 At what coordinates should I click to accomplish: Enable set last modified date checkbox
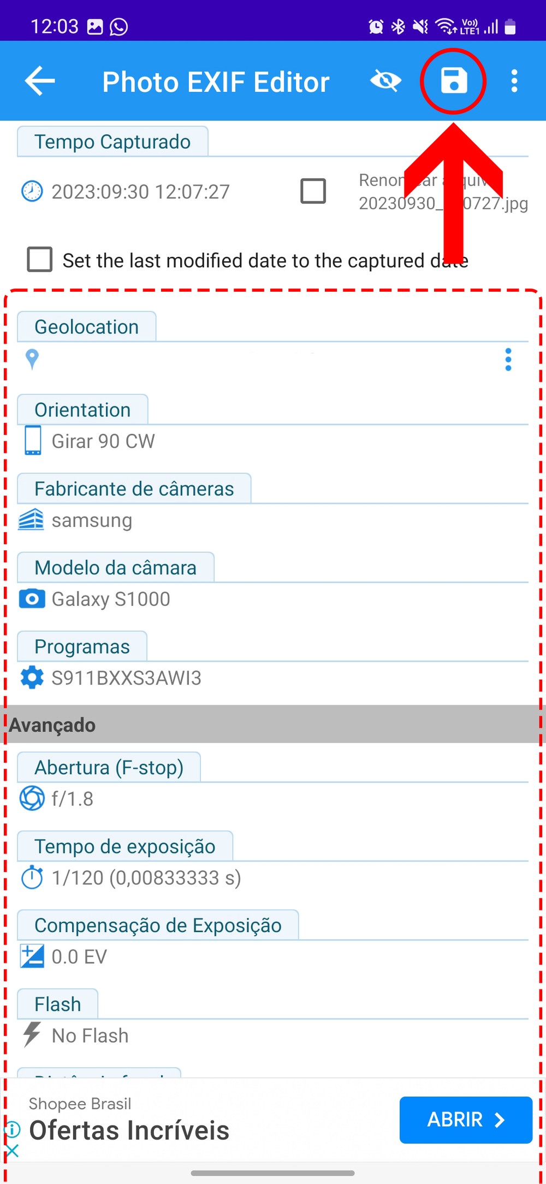[40, 260]
